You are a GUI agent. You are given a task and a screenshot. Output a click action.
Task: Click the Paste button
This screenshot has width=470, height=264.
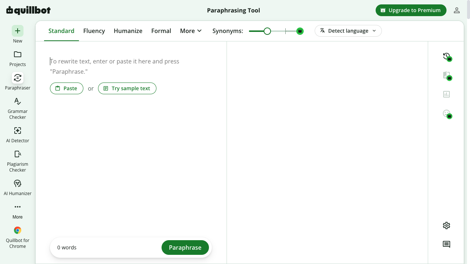click(66, 88)
